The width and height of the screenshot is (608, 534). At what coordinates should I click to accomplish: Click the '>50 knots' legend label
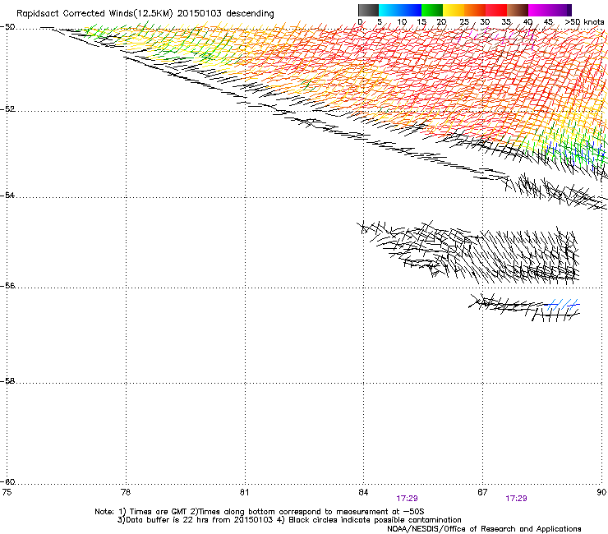click(584, 22)
